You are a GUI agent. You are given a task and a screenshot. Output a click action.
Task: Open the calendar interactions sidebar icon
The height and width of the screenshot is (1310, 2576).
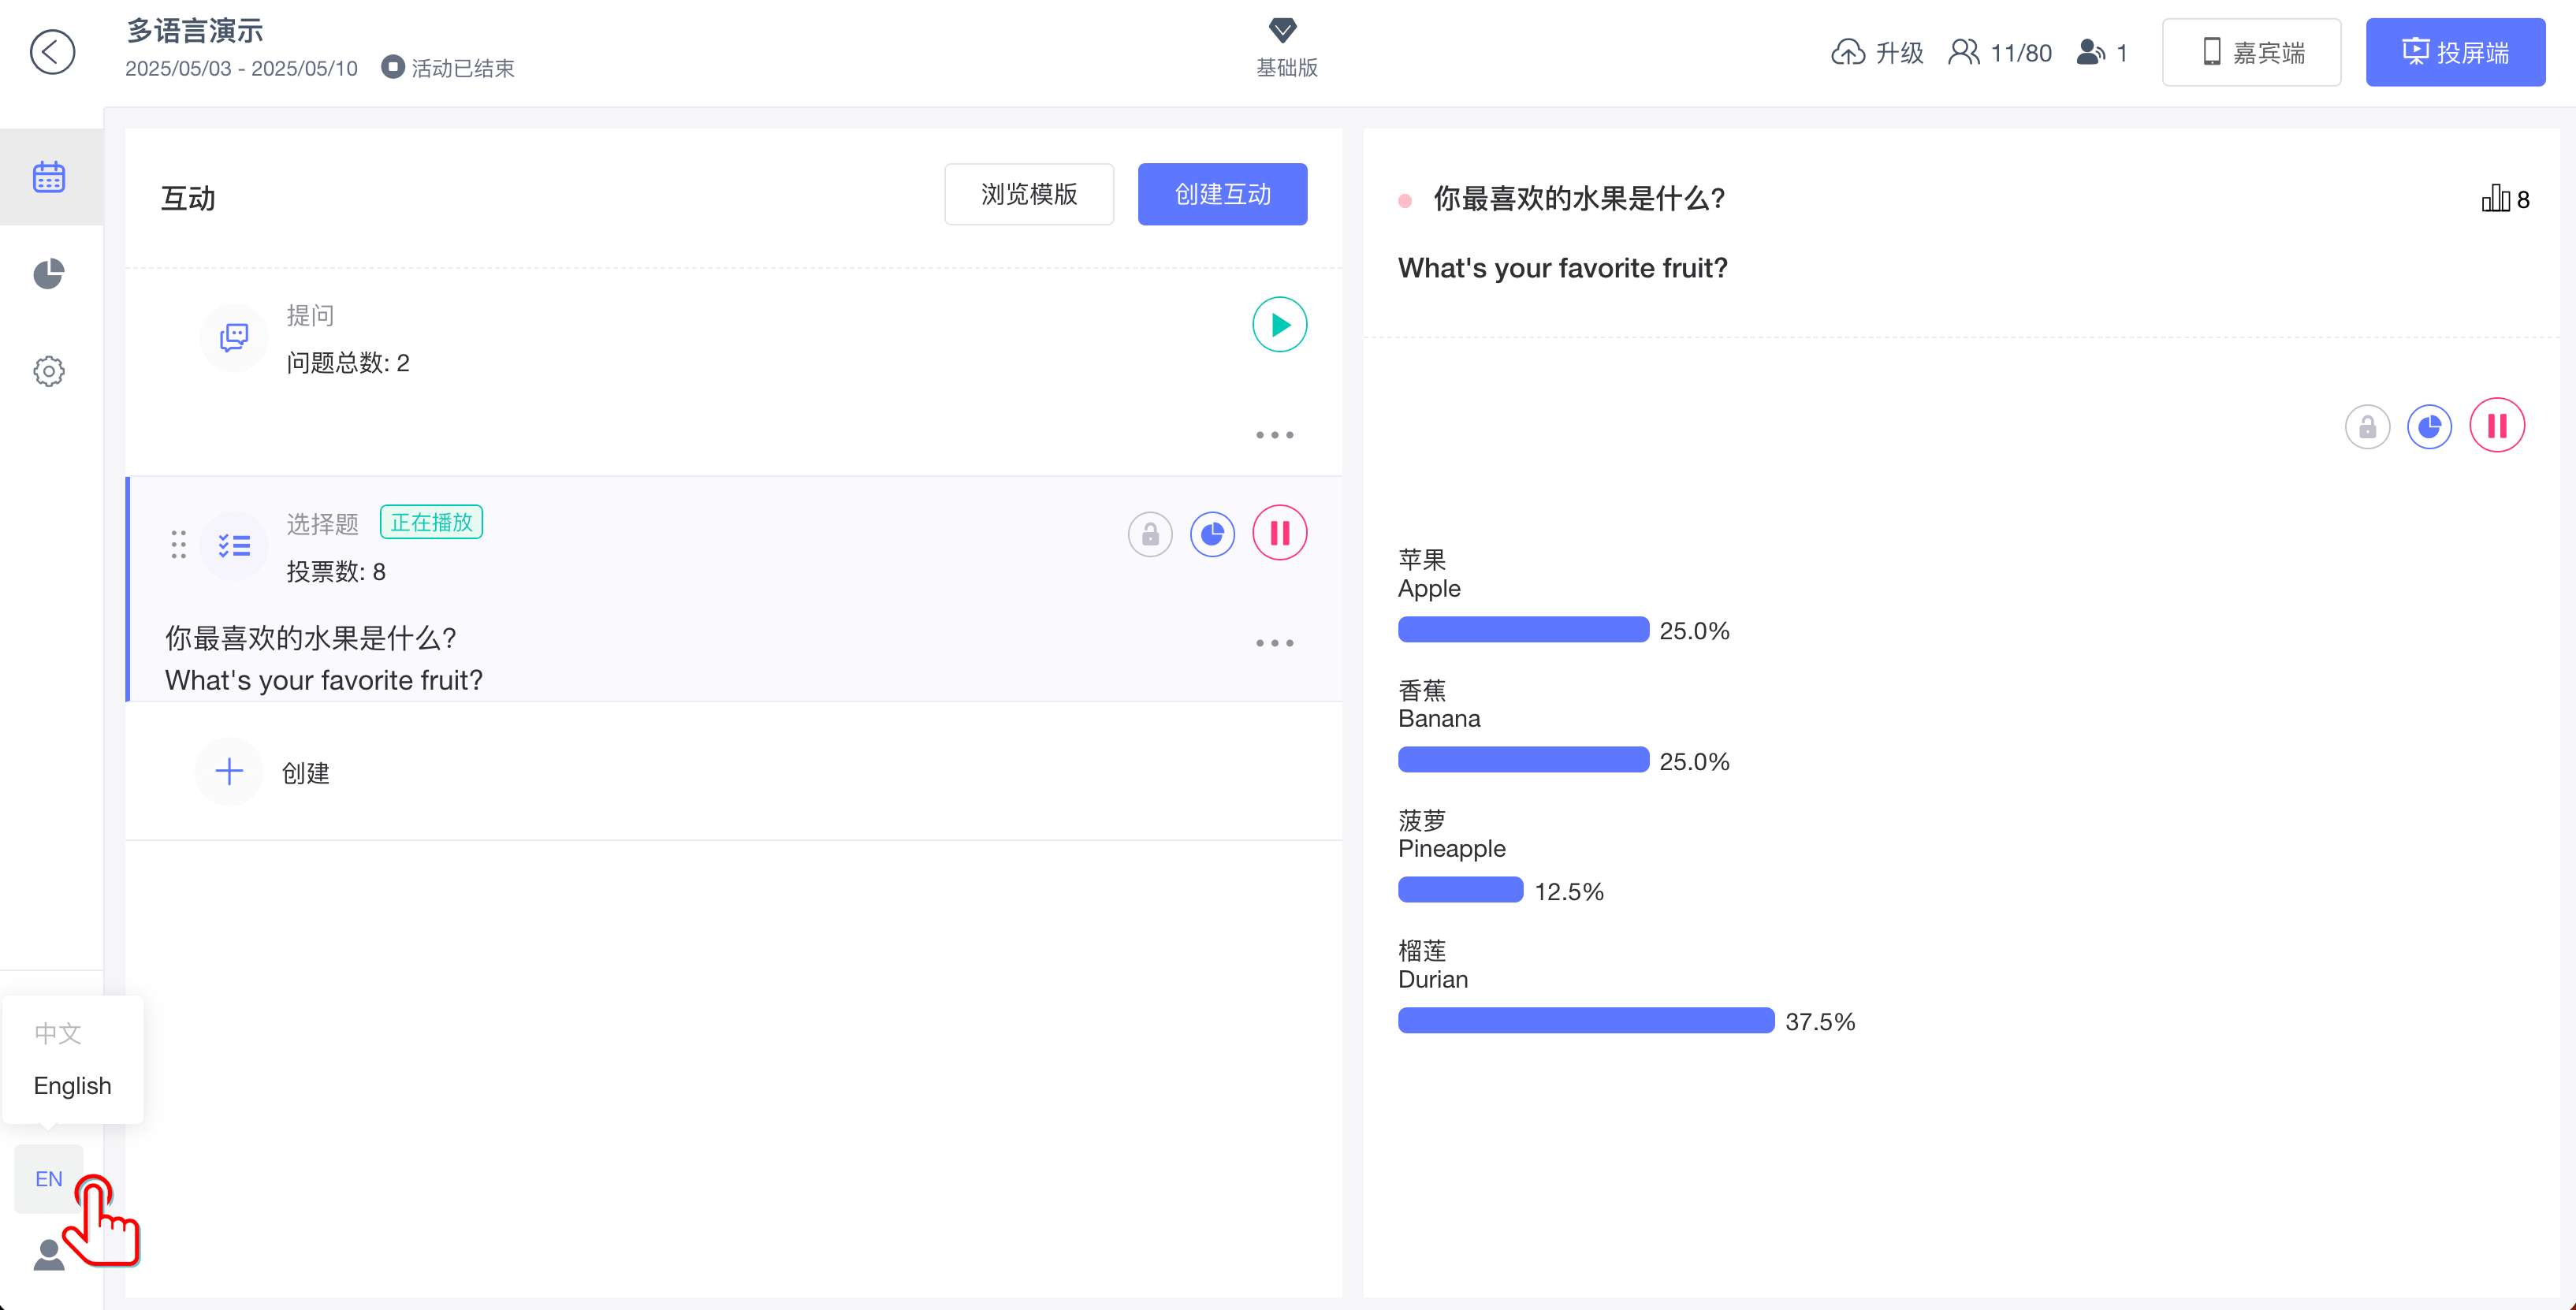(x=49, y=177)
